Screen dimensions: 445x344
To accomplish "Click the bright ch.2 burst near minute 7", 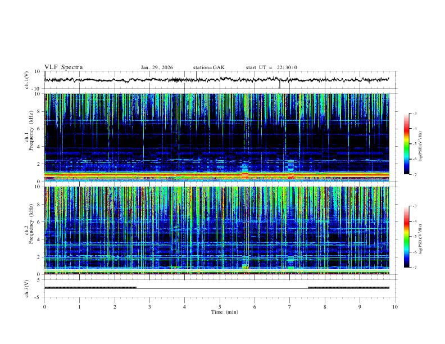I will [x=290, y=268].
